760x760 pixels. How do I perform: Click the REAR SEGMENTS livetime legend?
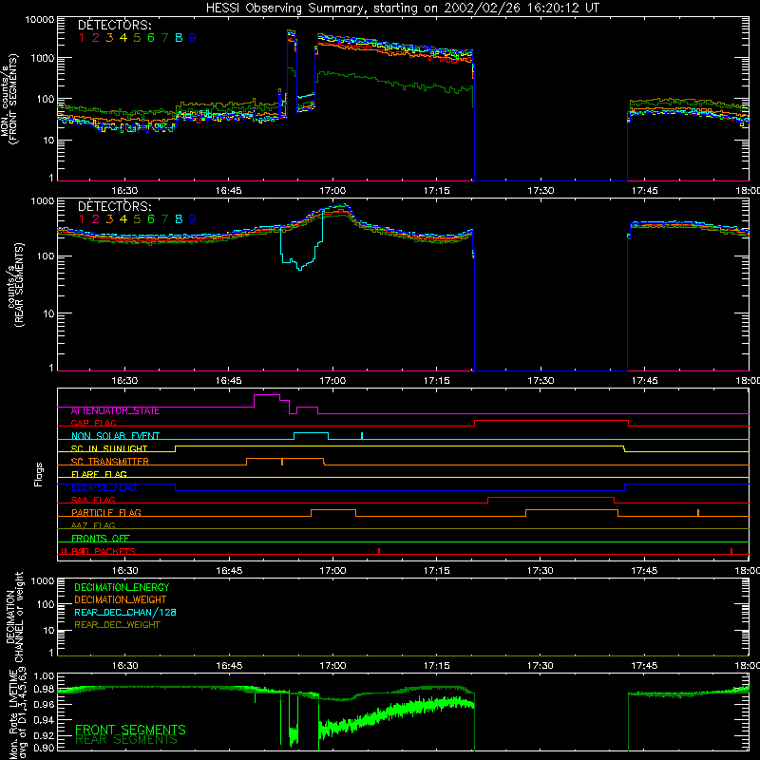click(126, 740)
